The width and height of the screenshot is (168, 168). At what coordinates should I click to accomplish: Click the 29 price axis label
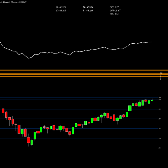click(160, 138)
